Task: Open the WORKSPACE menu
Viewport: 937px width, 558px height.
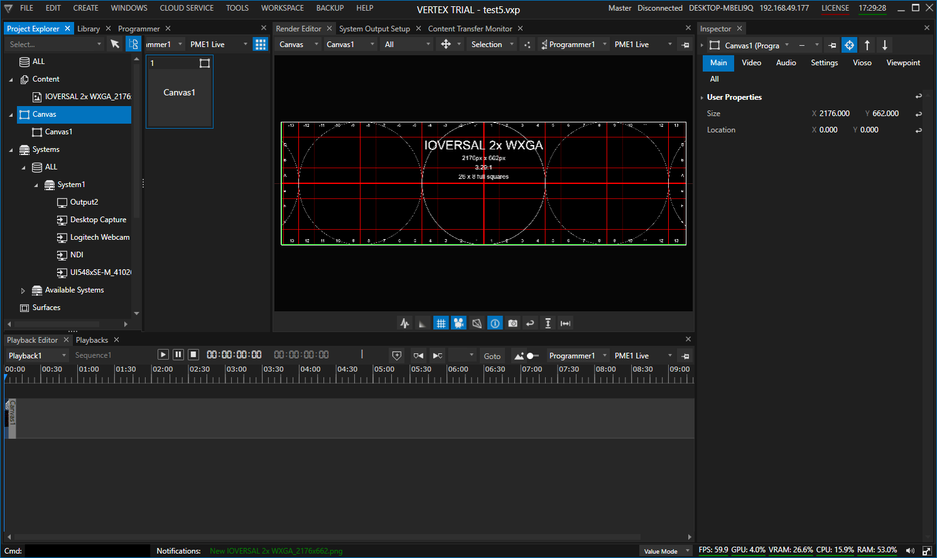Action: click(x=282, y=8)
